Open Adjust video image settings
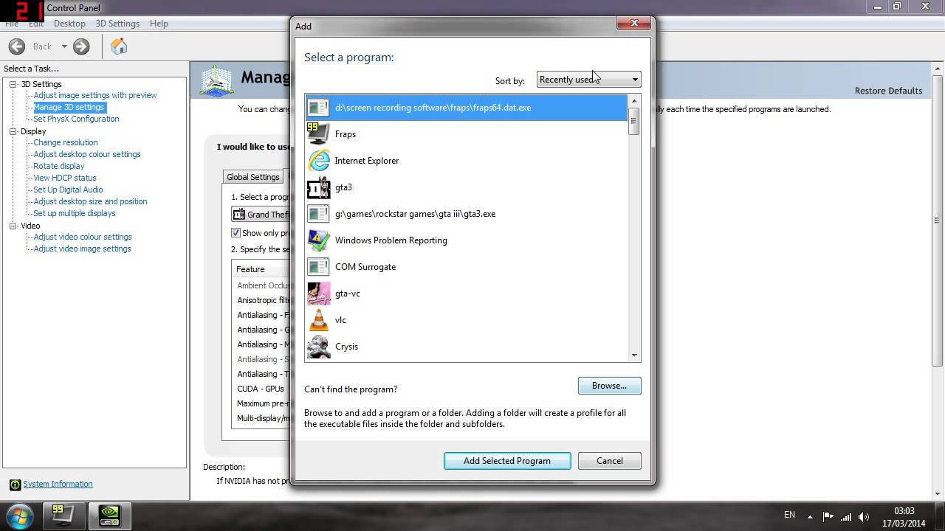This screenshot has height=531, width=945. pyautogui.click(x=82, y=249)
